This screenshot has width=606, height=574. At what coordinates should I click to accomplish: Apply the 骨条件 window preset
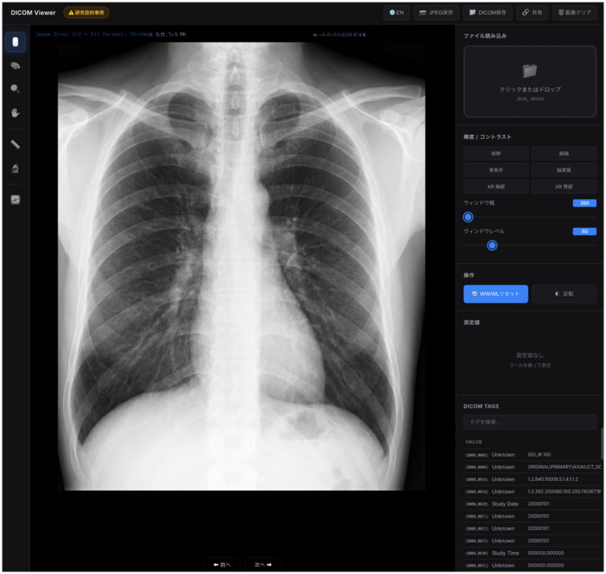pyautogui.click(x=496, y=170)
